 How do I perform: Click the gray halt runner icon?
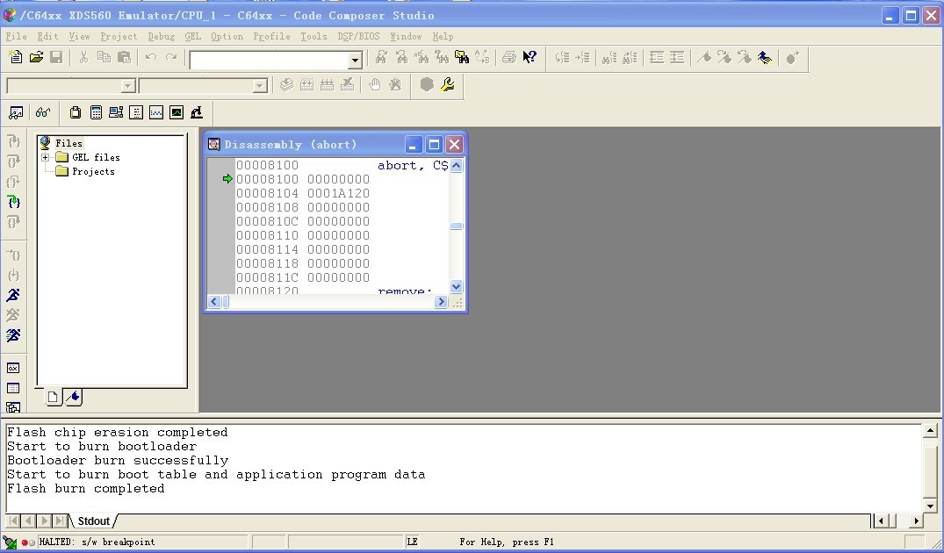[13, 315]
